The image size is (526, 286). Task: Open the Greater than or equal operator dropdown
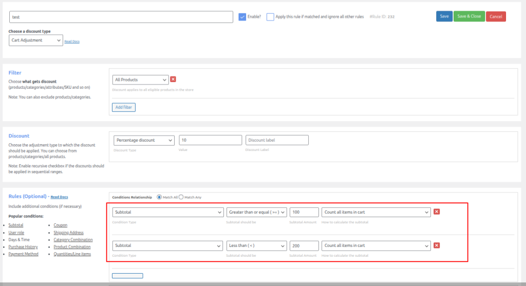point(256,212)
